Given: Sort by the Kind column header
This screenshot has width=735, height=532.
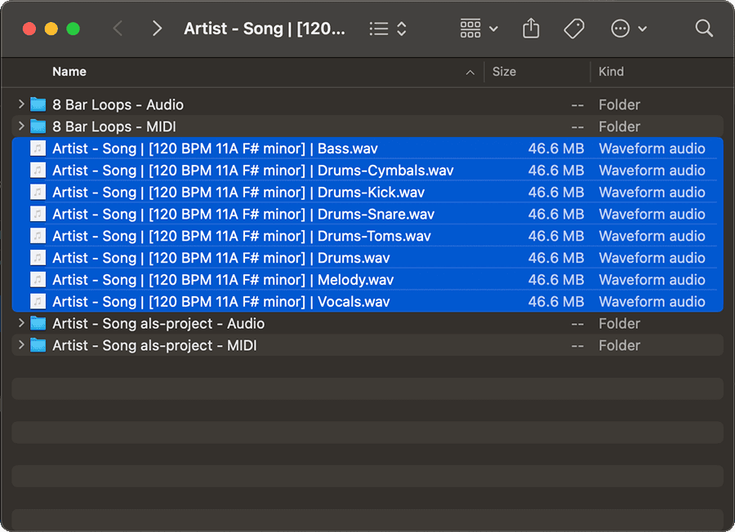Looking at the screenshot, I should click(611, 72).
